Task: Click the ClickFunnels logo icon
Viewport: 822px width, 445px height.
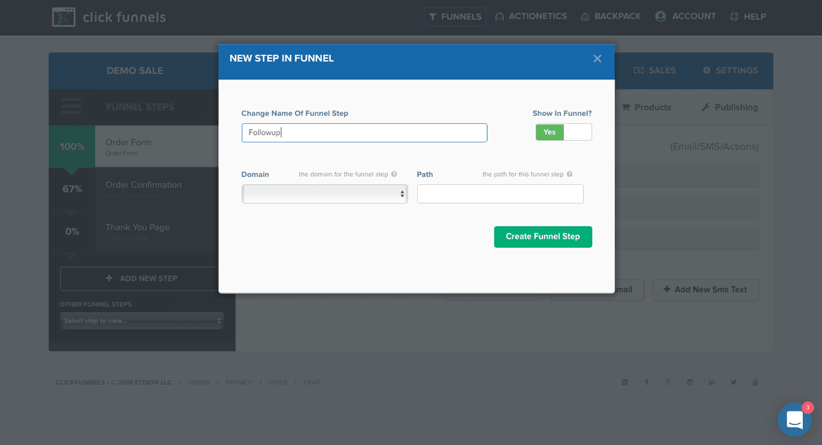Action: [x=64, y=16]
